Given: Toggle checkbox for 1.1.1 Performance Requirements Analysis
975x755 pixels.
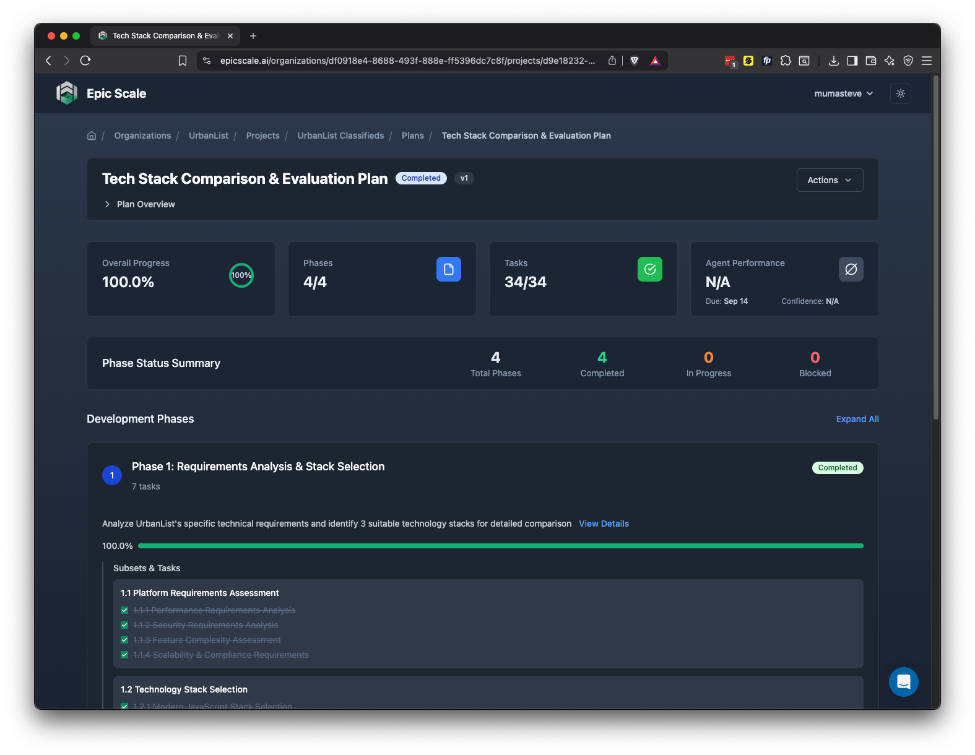Looking at the screenshot, I should (x=124, y=610).
